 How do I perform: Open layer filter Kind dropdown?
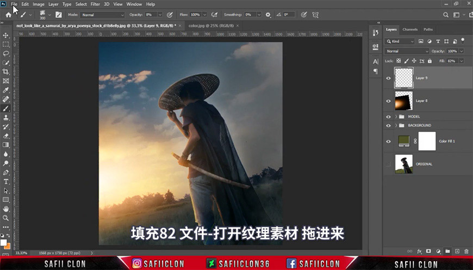pos(400,41)
